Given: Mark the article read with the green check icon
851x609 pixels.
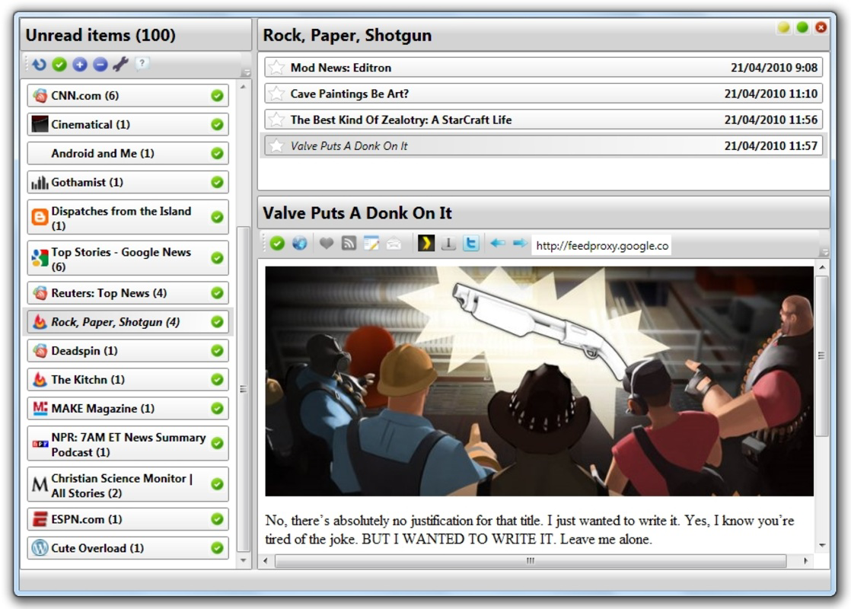Looking at the screenshot, I should [x=277, y=244].
